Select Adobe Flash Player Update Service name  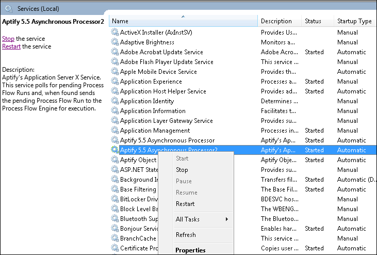pos(167,62)
